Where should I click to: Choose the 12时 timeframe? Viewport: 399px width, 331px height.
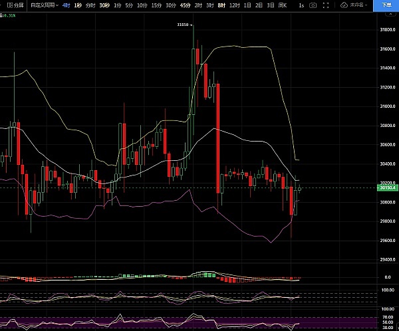click(x=234, y=5)
